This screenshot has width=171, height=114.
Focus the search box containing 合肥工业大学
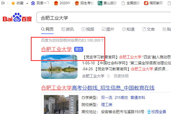point(104,17)
